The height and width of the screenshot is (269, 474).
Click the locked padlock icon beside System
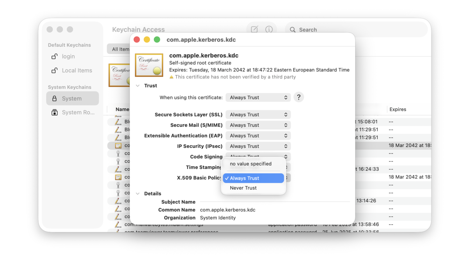pyautogui.click(x=55, y=98)
